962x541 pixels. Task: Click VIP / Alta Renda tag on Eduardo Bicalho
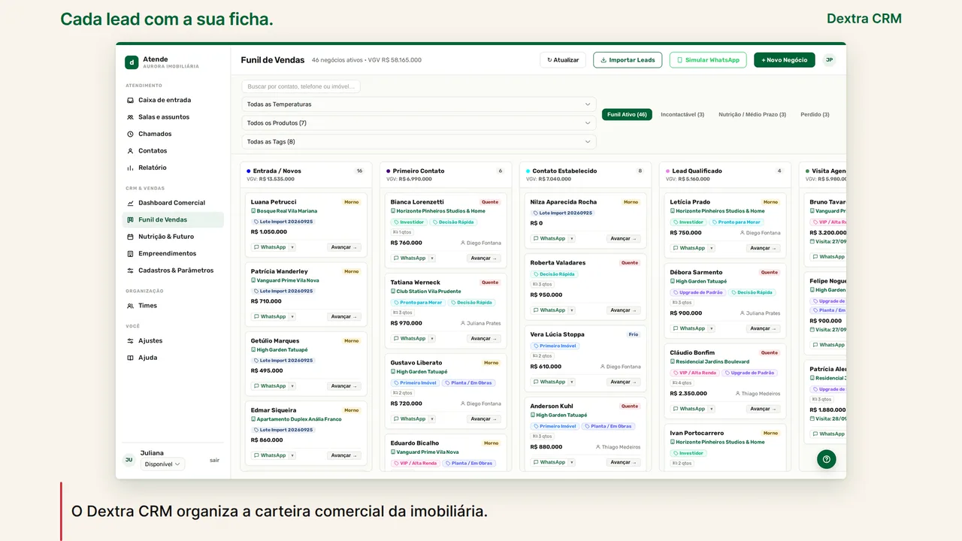click(416, 464)
